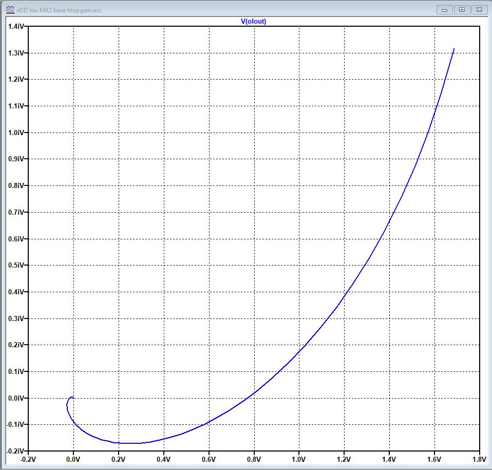The width and height of the screenshot is (492, 470).
Task: Click the 1.3iV vertical axis label
Action: (16, 53)
